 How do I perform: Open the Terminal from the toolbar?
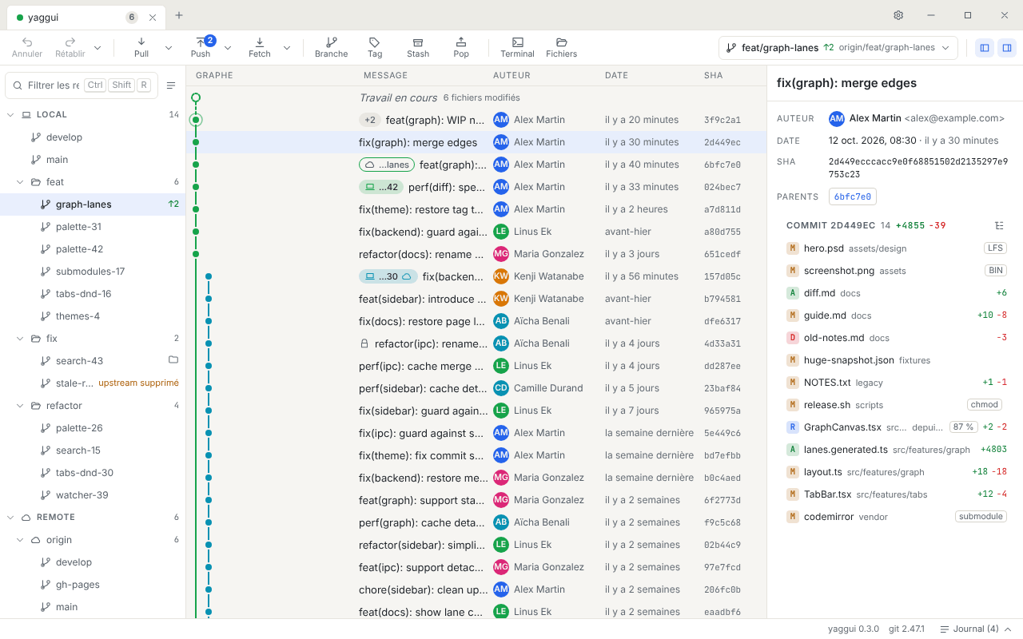point(518,47)
